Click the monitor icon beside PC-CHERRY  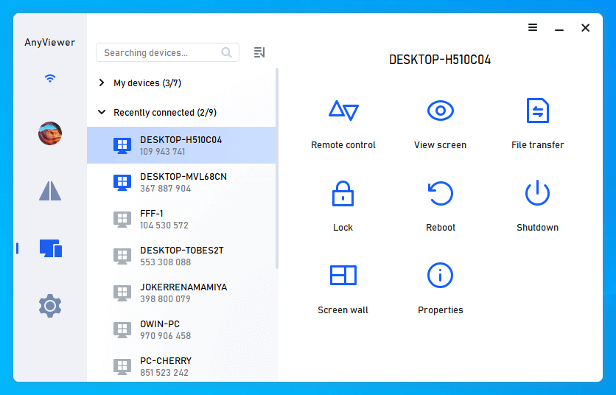coord(122,367)
